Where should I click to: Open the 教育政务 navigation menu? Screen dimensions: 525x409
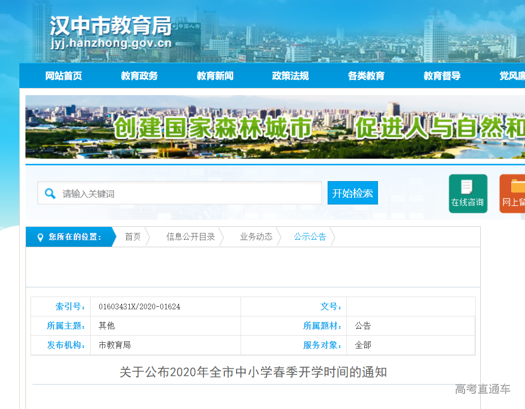pyautogui.click(x=139, y=76)
